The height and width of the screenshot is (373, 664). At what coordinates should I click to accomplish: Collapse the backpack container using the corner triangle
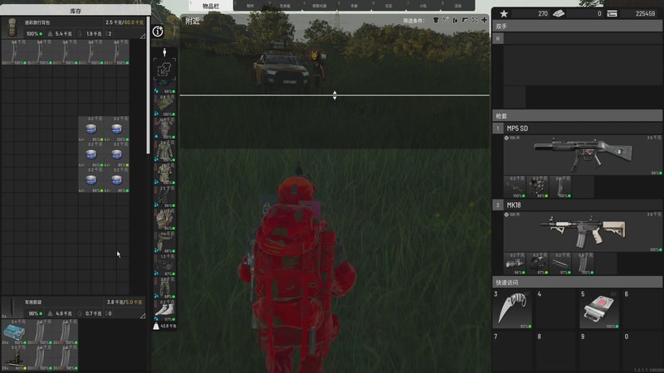pos(142,36)
